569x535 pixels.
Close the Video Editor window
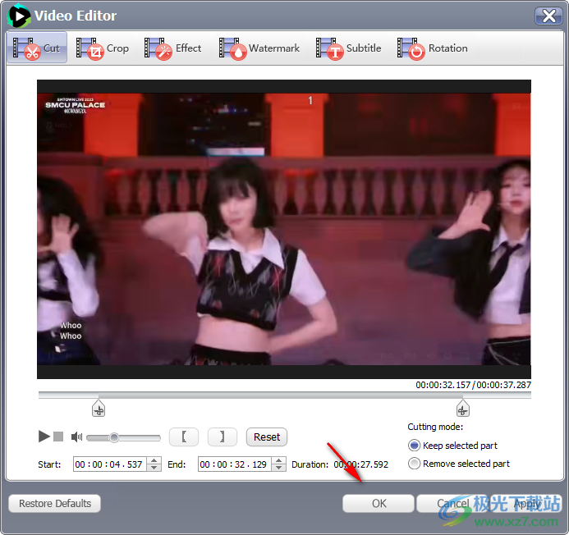click(548, 16)
